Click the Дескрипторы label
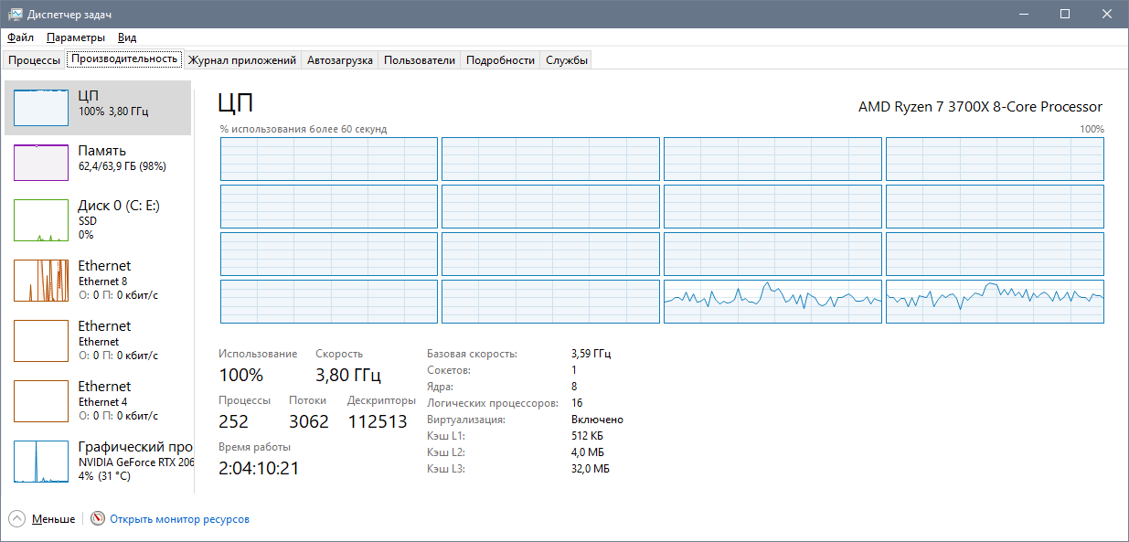The height and width of the screenshot is (542, 1129). 381,400
